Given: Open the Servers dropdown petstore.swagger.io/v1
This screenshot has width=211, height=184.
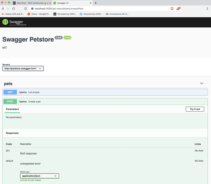Looking at the screenshot, I should [23, 68].
